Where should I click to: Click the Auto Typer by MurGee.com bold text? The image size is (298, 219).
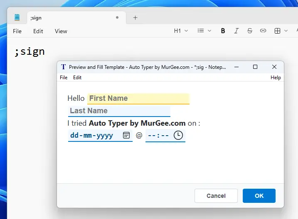pos(137,123)
